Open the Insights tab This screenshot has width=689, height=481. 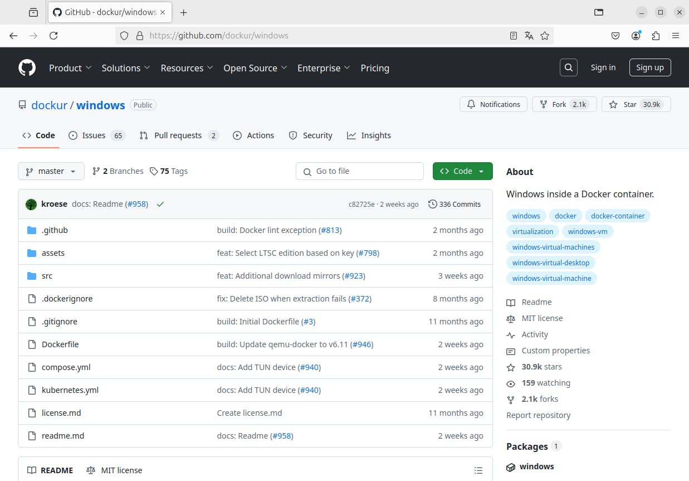point(369,135)
